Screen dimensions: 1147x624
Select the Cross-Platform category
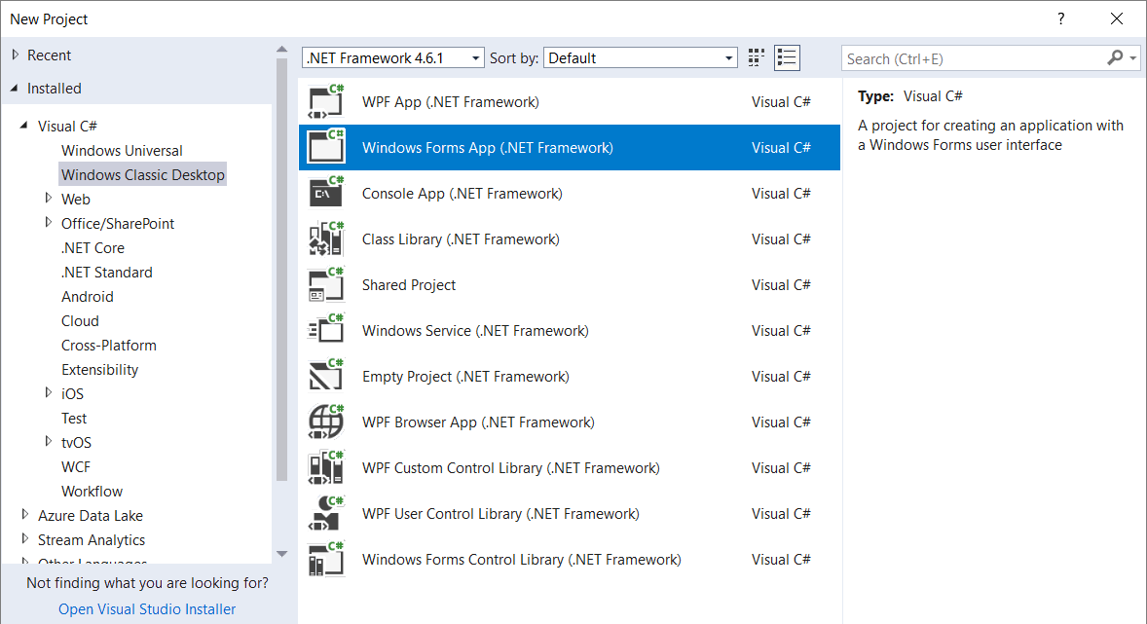[108, 346]
